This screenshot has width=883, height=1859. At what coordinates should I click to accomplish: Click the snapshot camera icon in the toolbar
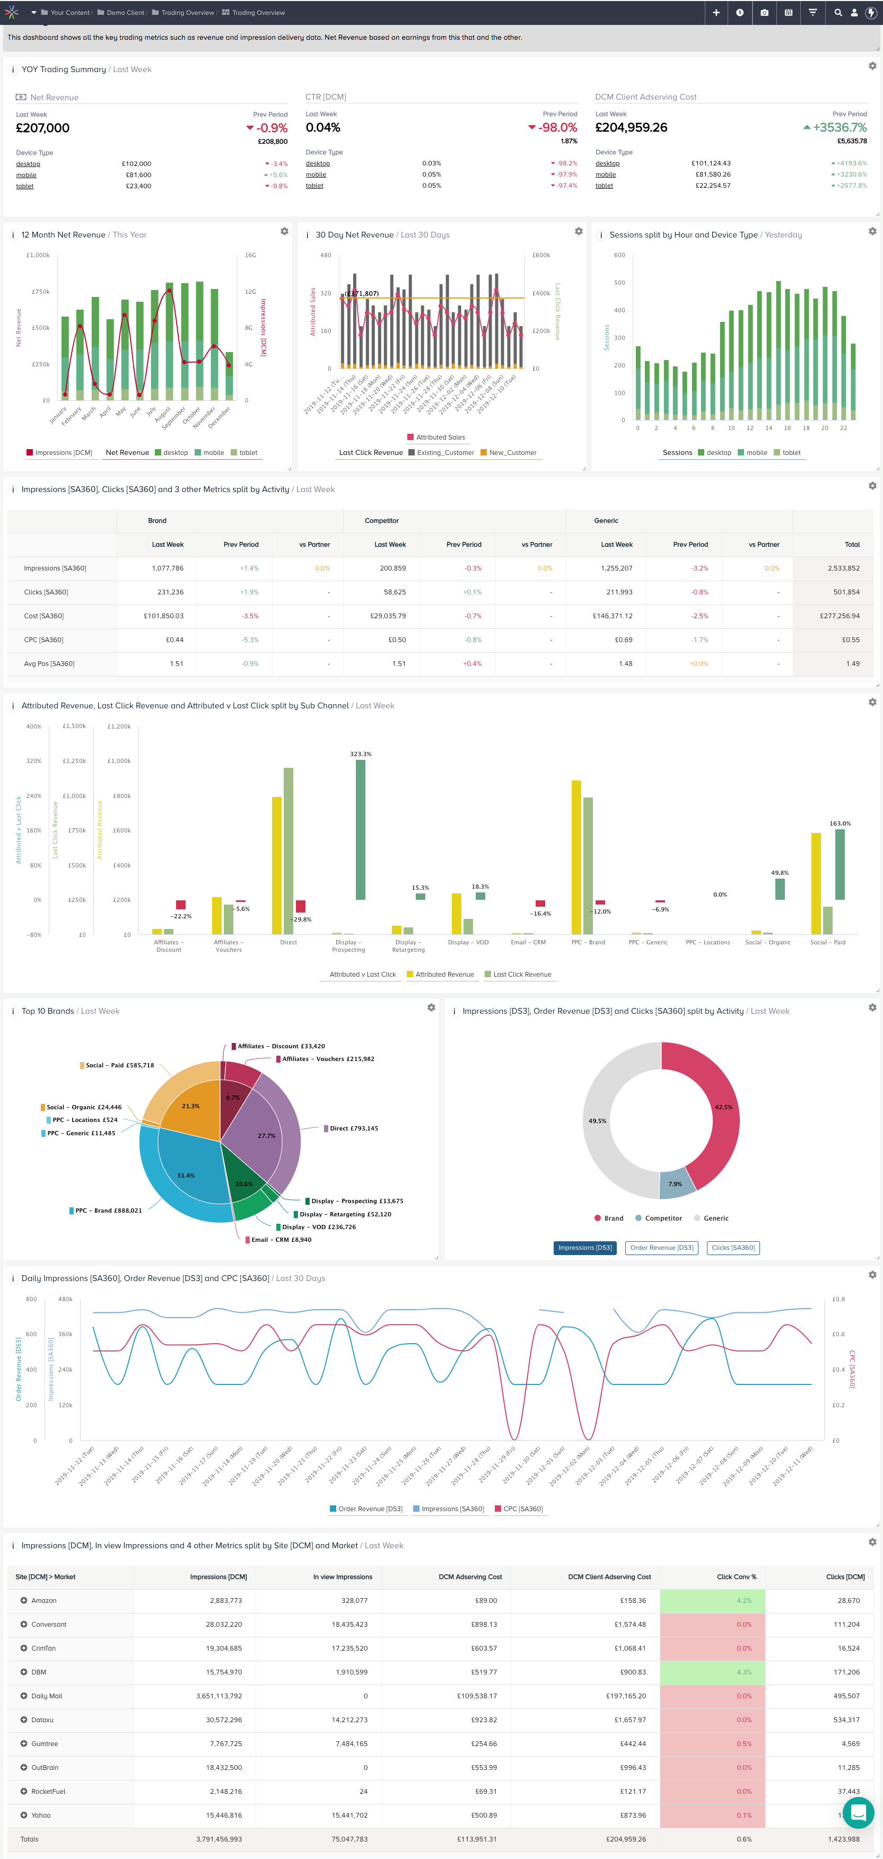(x=764, y=12)
